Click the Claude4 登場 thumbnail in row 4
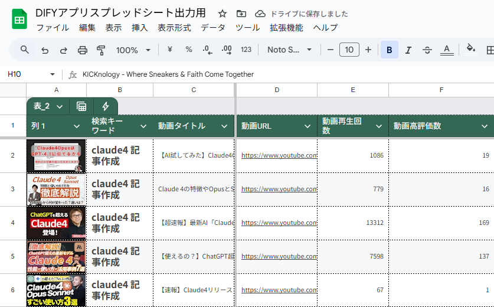Viewport: 494px width, 307px height. click(56, 223)
